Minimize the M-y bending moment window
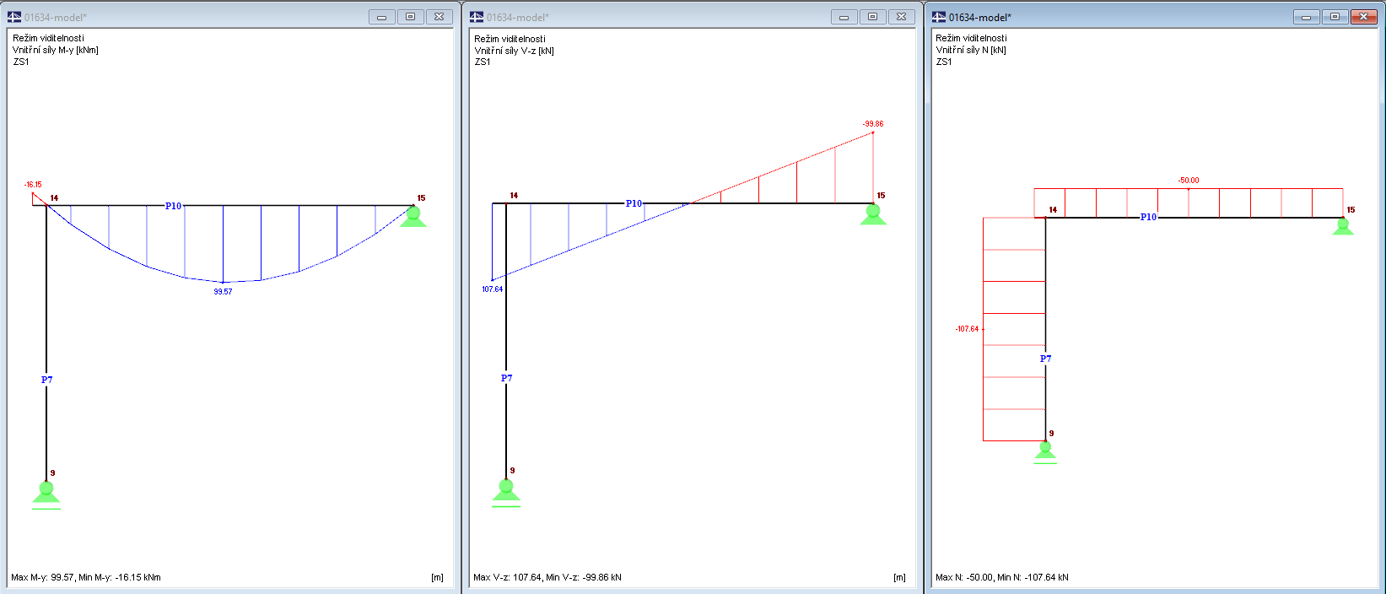The image size is (1386, 594). point(382,17)
